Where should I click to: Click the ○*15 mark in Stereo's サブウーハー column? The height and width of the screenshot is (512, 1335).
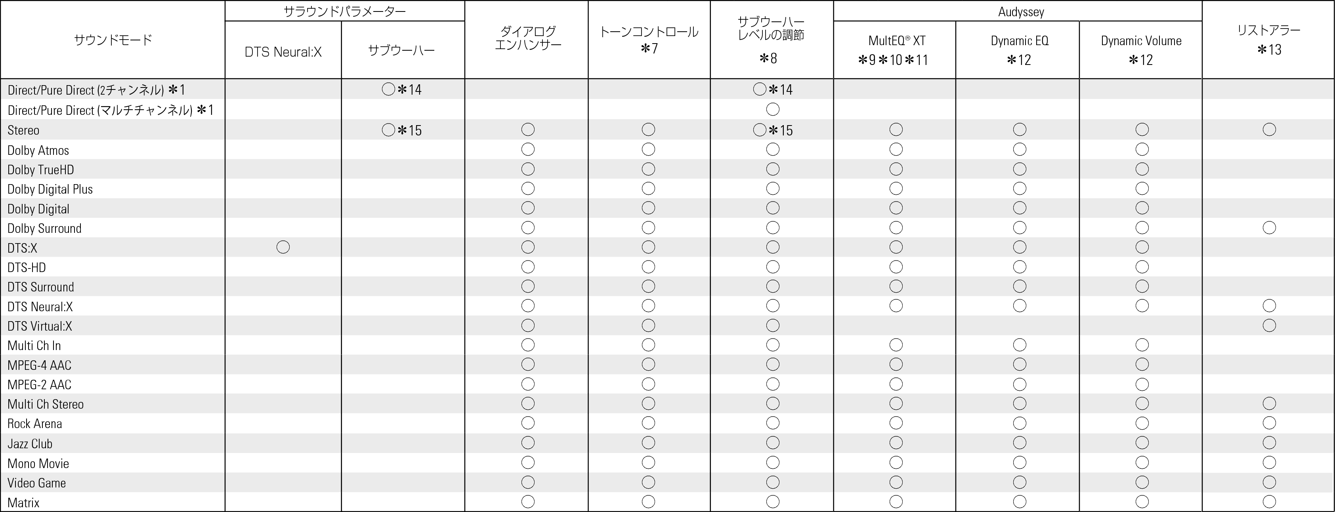pyautogui.click(x=401, y=130)
